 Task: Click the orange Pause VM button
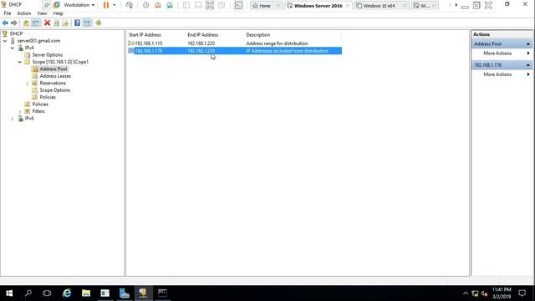(x=106, y=5)
